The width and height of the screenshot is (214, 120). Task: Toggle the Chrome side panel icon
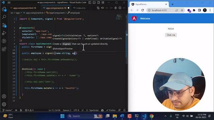click(199, 10)
